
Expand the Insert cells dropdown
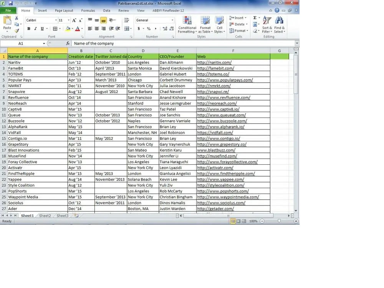point(245,18)
